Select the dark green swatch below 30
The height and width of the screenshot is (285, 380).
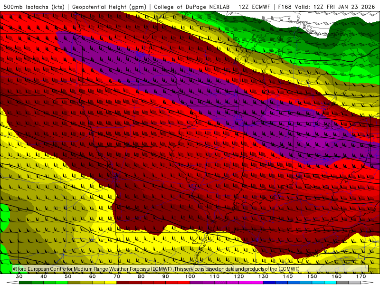tap(25, 283)
